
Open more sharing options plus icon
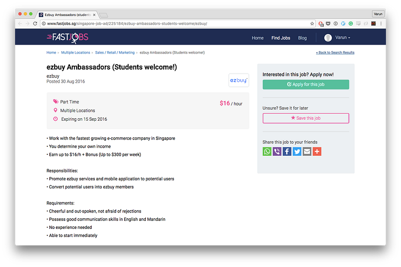coord(317,151)
